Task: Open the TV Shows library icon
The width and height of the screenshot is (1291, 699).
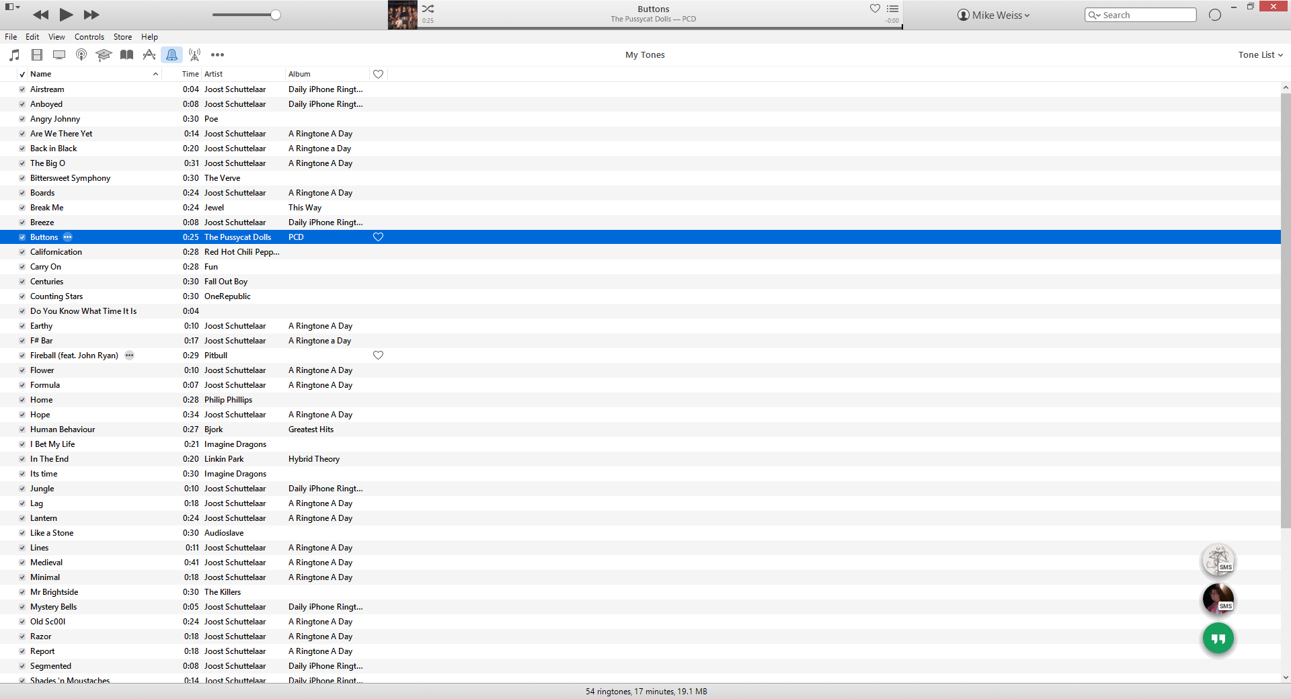Action: pyautogui.click(x=59, y=54)
